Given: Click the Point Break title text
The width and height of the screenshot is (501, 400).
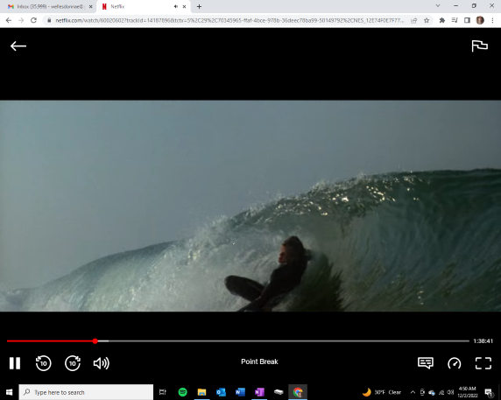Looking at the screenshot, I should click(259, 361).
